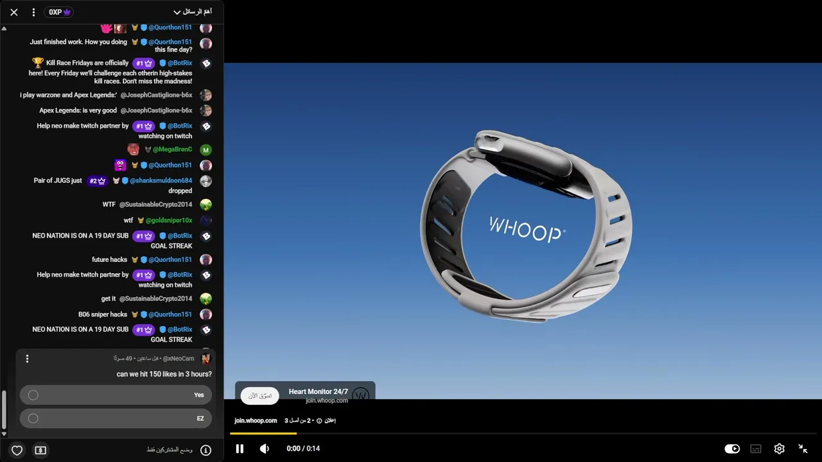Exit full screen mode
Image resolution: width=822 pixels, height=462 pixels.
coord(803,449)
